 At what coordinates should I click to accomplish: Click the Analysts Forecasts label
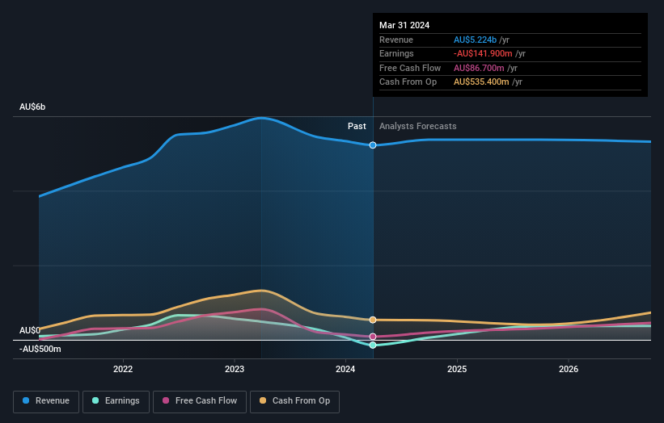(x=418, y=126)
